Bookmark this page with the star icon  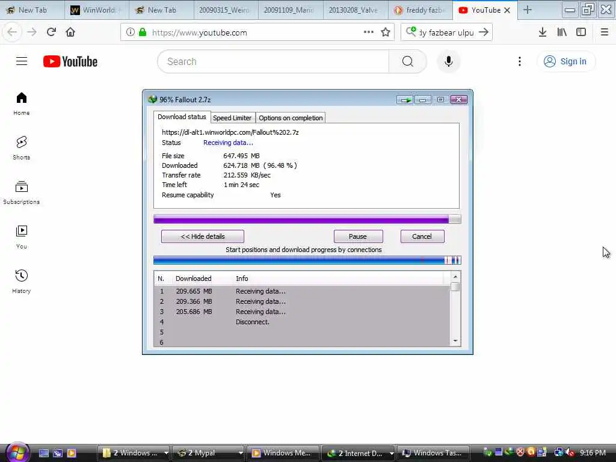pos(386,32)
